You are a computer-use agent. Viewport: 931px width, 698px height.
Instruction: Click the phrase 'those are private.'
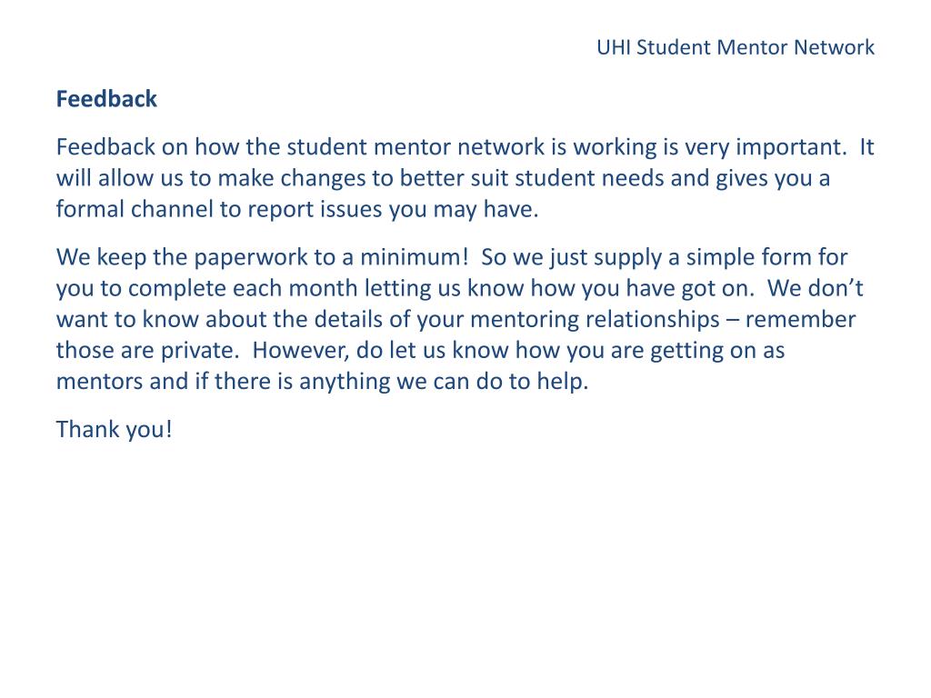tap(147, 350)
